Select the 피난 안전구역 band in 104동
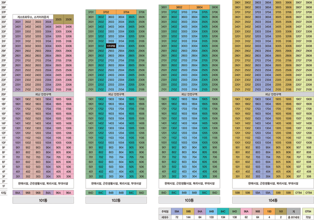 click(x=273, y=94)
